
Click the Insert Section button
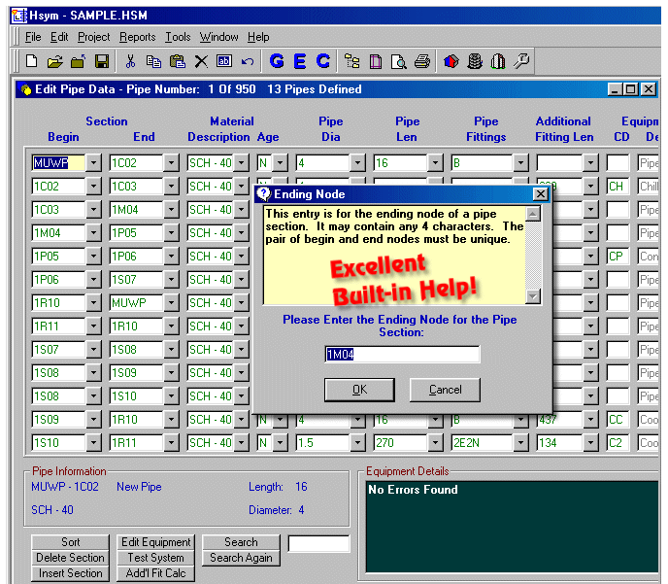coord(70,573)
